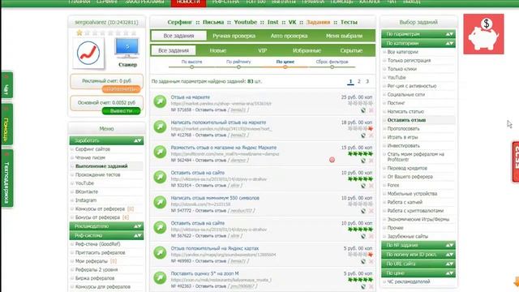Click green arrow beside 'Написать отзыв минимум 550 символов'
This screenshot has height=292, width=519.
(x=160, y=202)
